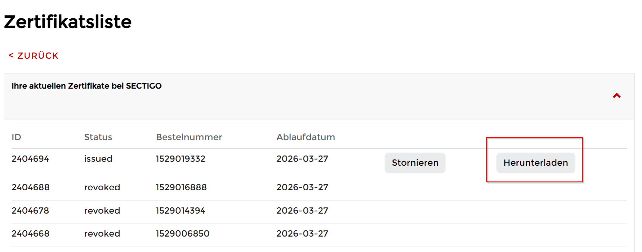Click the Status column header

coord(98,137)
